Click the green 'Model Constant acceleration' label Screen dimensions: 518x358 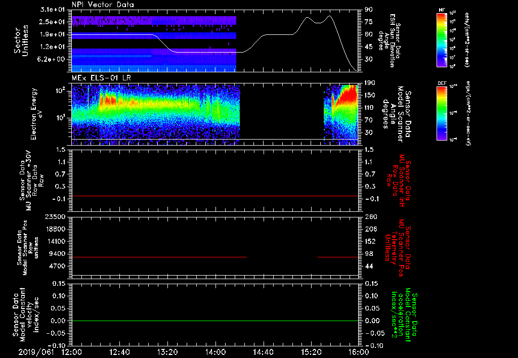coord(404,316)
